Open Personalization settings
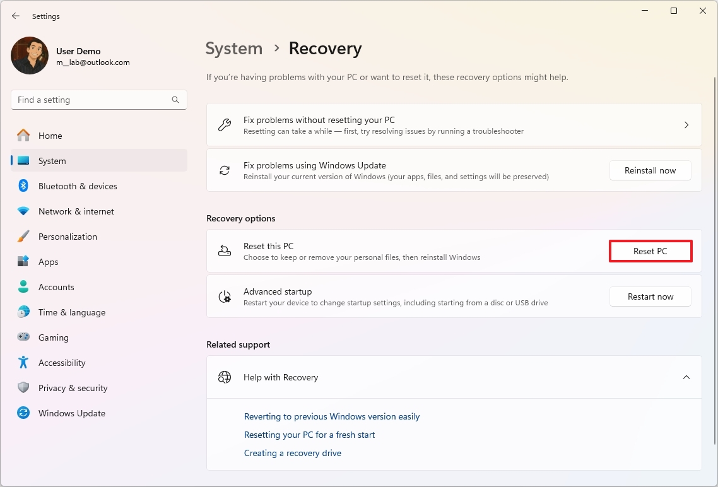This screenshot has width=718, height=487. pyautogui.click(x=99, y=236)
